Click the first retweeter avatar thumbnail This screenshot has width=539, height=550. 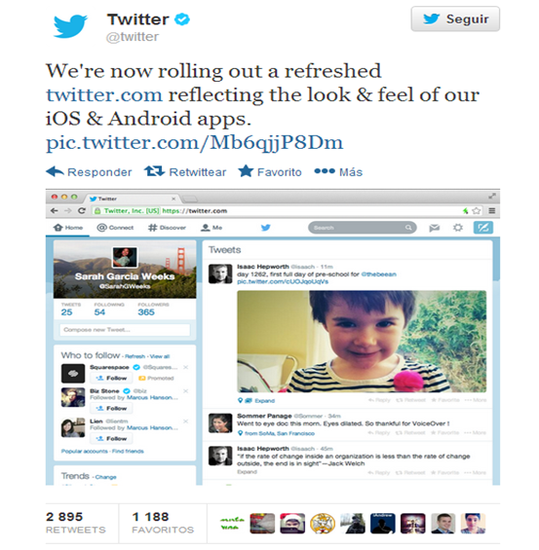[232, 524]
